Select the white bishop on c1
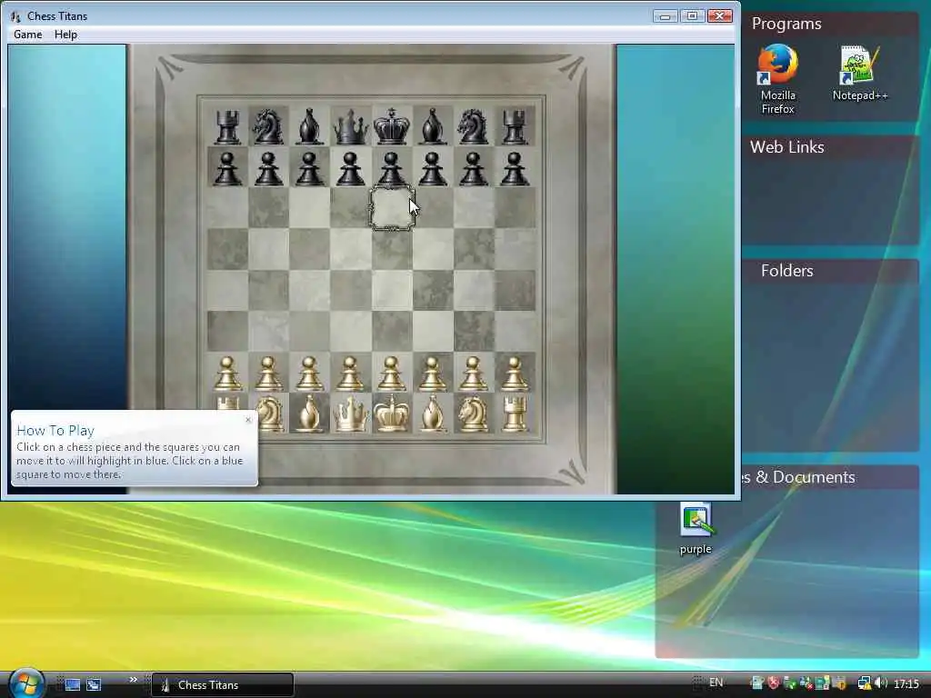931x698 pixels. click(309, 414)
